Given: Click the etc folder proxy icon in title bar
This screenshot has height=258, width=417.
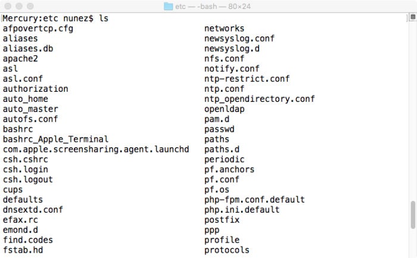Looking at the screenshot, I should click(x=169, y=6).
